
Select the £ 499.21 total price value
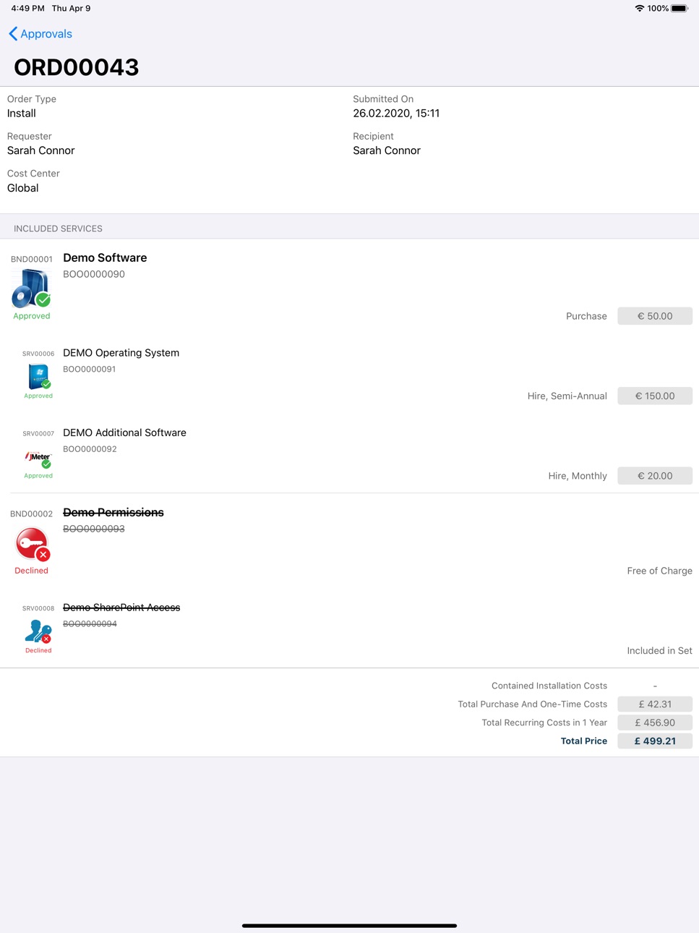655,741
